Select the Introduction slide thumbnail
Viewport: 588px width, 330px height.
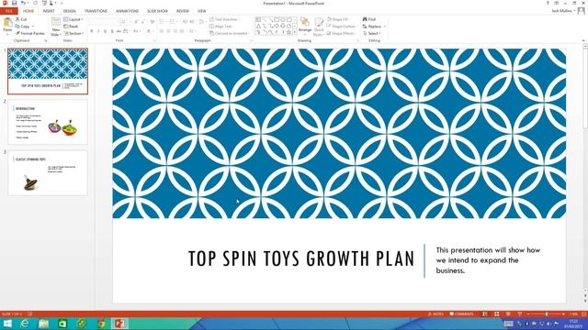click(48, 122)
